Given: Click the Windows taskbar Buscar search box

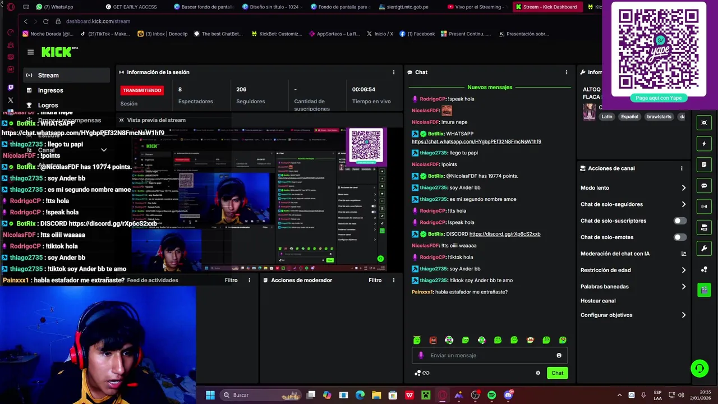Looking at the screenshot, I should [261, 395].
